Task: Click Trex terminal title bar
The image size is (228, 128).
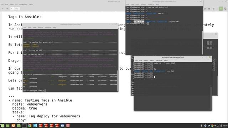Action: [x=173, y=57]
